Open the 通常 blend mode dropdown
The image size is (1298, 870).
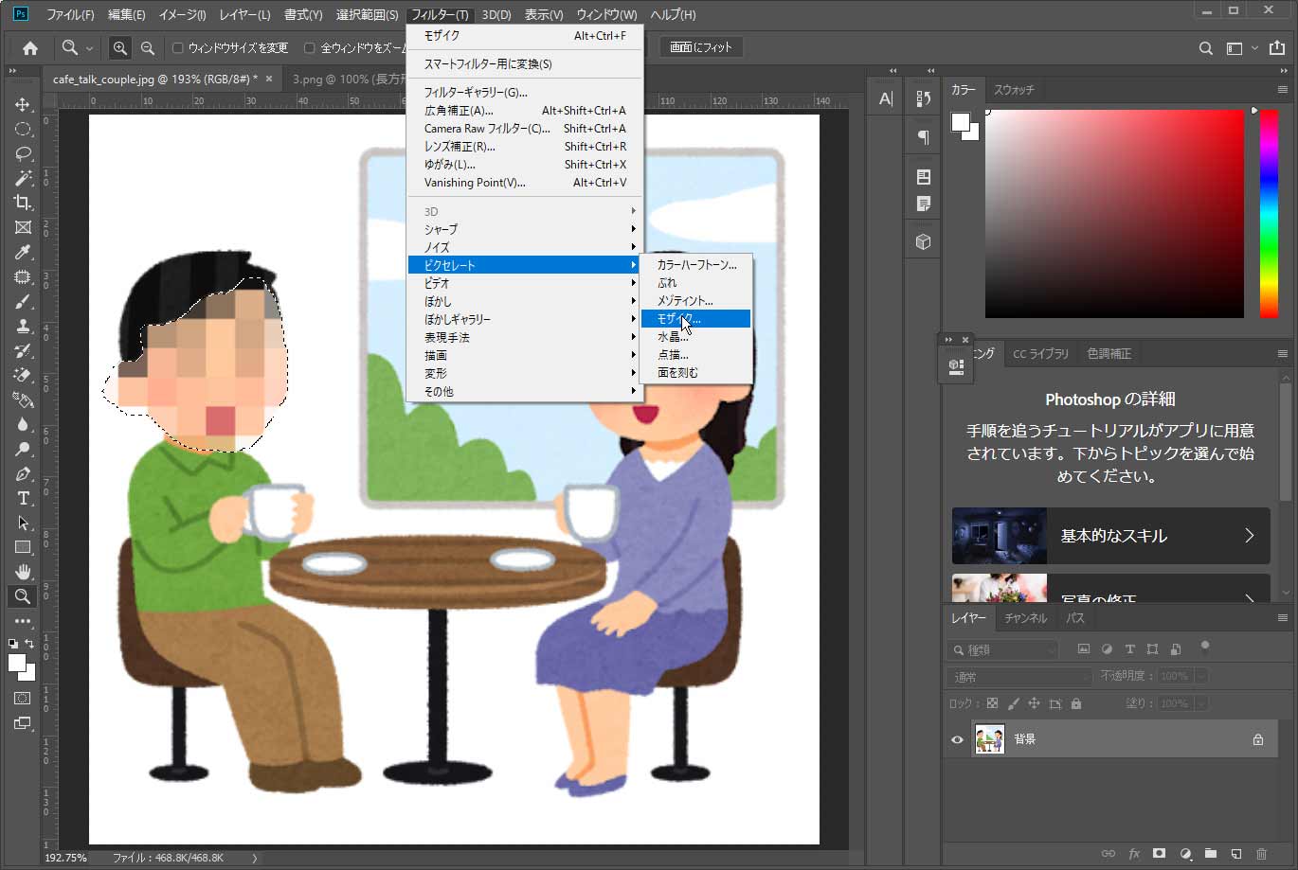click(1019, 676)
